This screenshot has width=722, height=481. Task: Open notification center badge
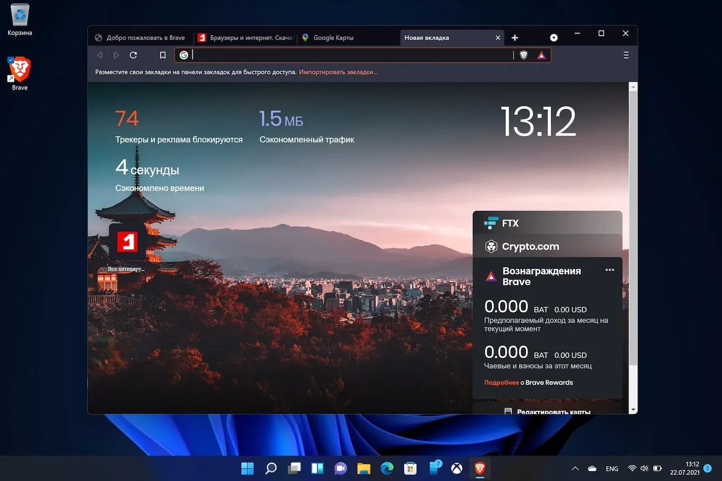click(x=708, y=468)
